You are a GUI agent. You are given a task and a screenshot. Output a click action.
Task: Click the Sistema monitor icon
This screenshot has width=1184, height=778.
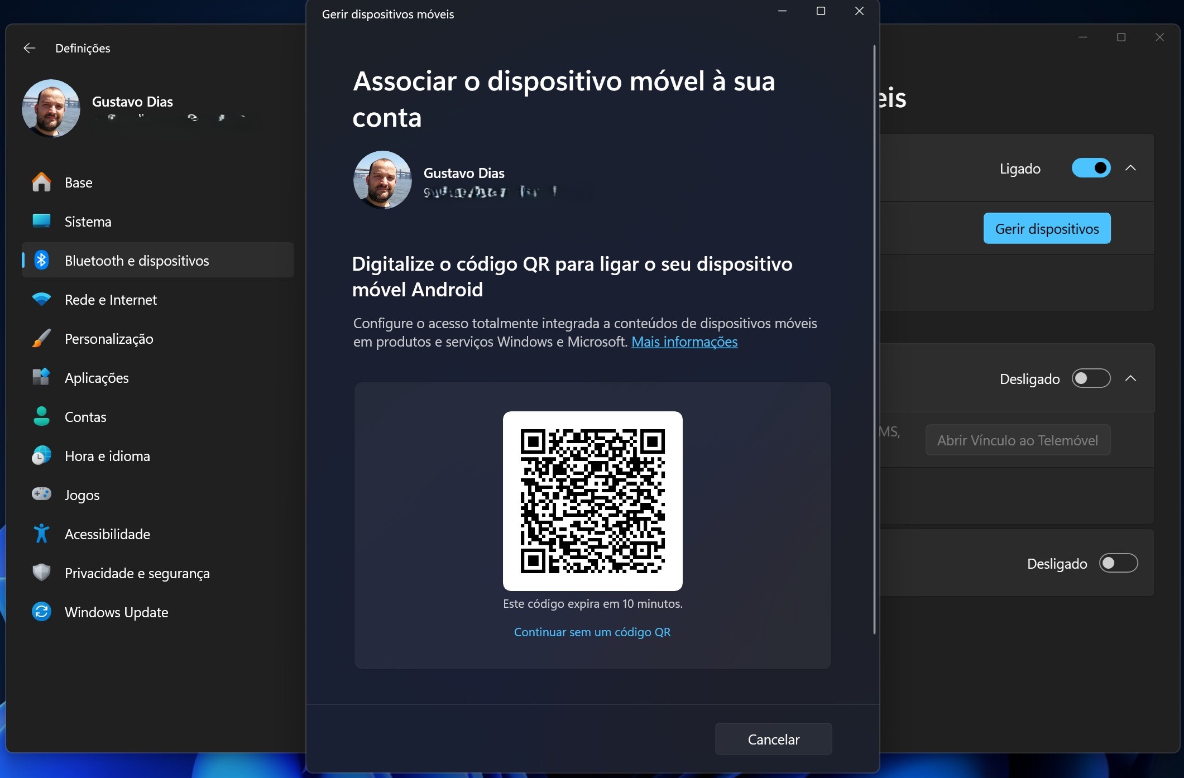41,221
